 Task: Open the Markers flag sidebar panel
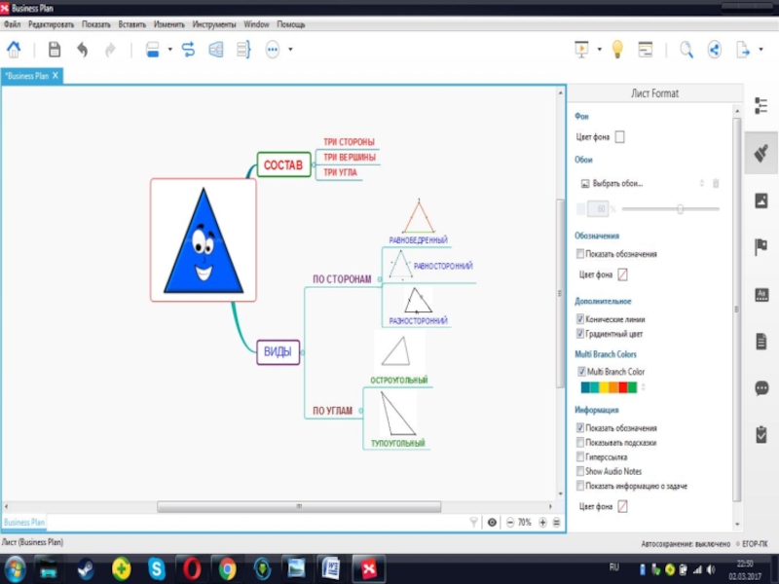click(761, 247)
